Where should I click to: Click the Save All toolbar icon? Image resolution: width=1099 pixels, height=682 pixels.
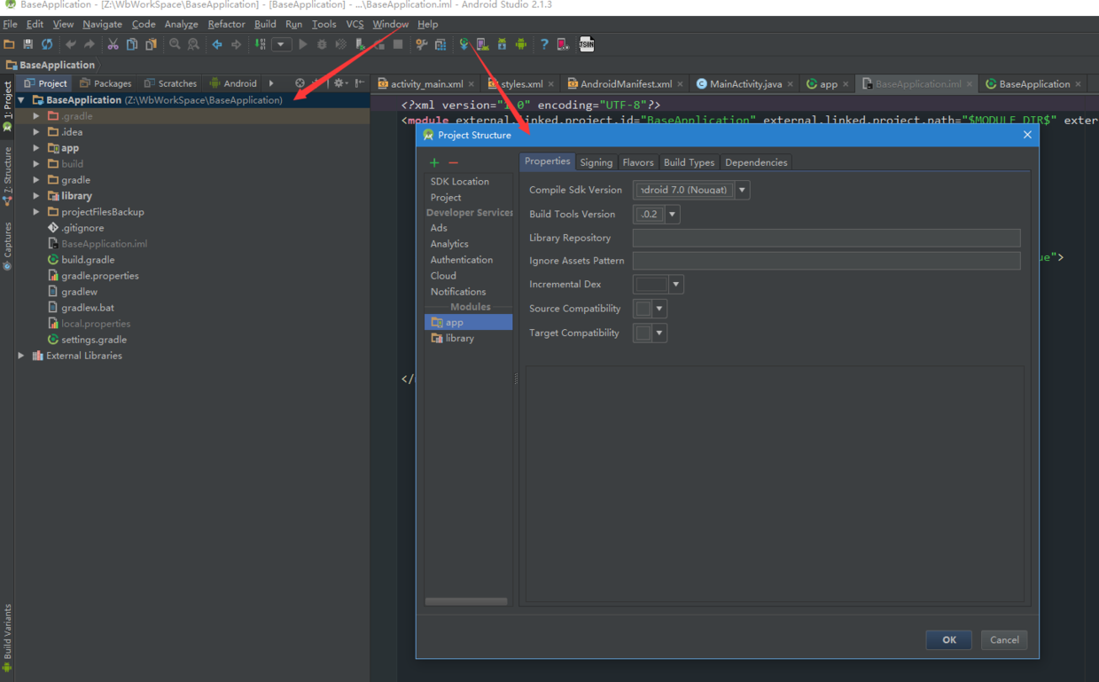click(27, 44)
